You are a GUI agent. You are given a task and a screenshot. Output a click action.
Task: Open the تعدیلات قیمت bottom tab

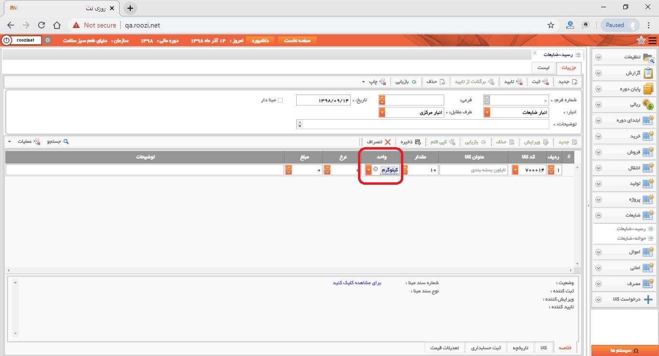pyautogui.click(x=445, y=348)
